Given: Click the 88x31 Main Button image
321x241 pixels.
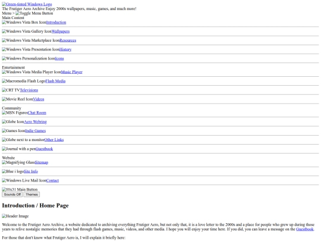Looking at the screenshot, I should 20,189.
